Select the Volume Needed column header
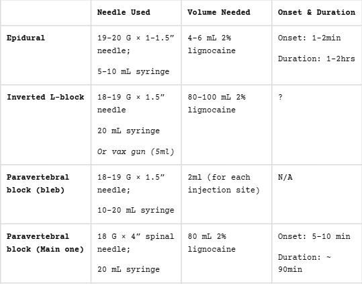The height and width of the screenshot is (284, 362). pos(219,12)
